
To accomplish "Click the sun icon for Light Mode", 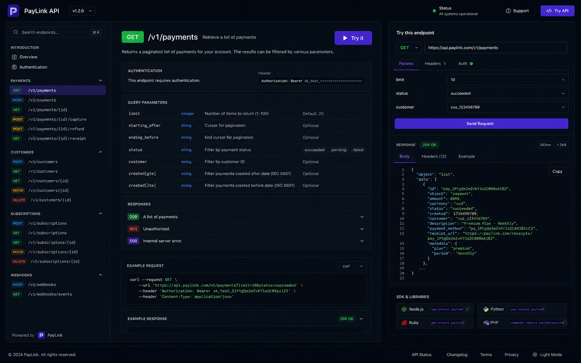I will tap(535, 355).
